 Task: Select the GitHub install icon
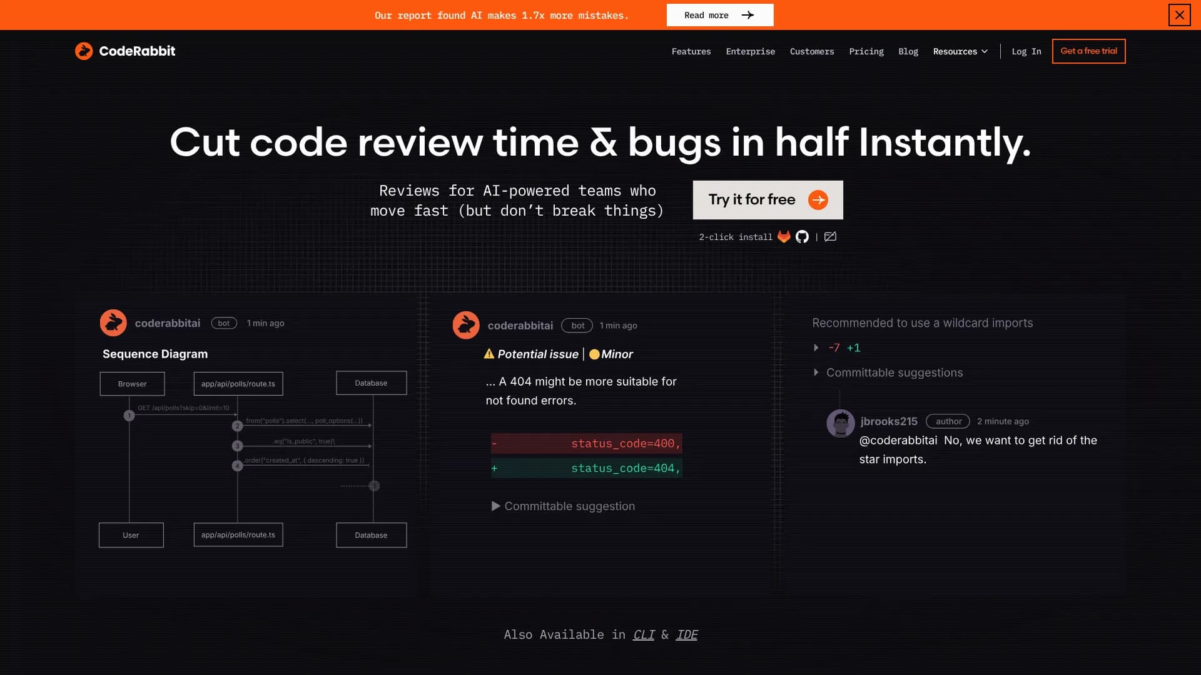803,237
